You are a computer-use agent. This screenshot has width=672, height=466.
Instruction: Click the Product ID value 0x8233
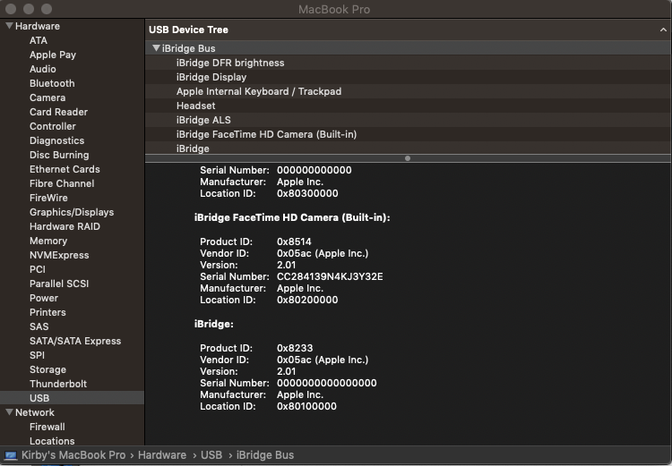coord(295,348)
